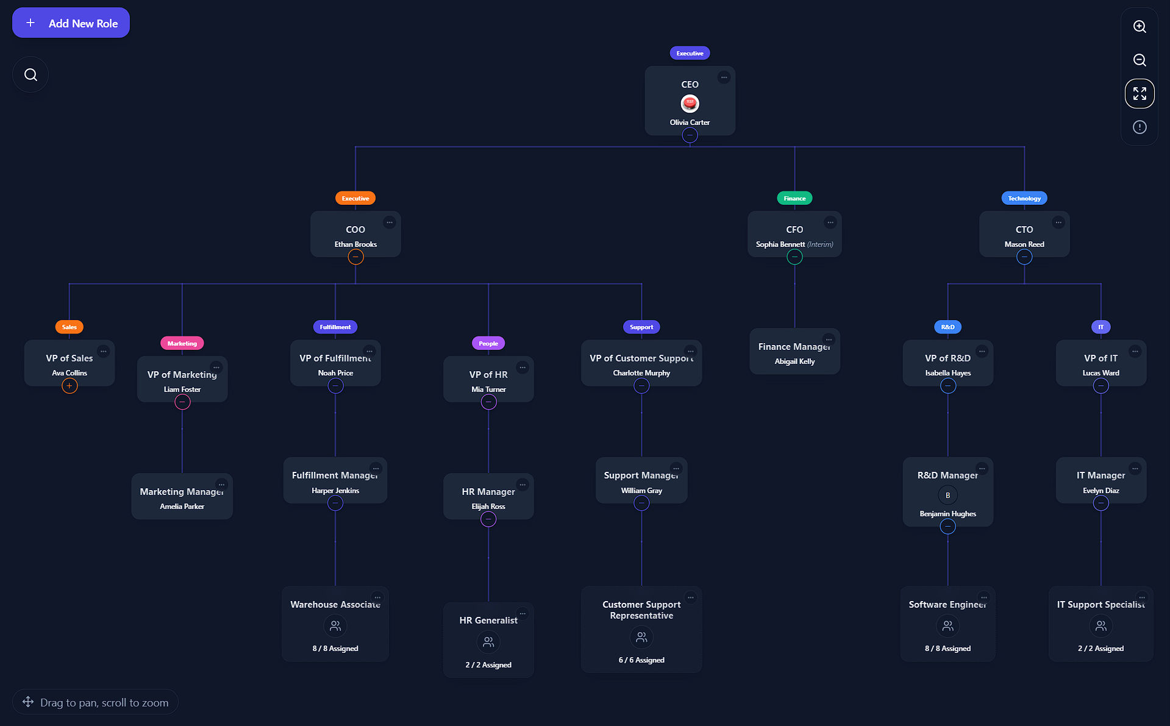The image size is (1170, 726).
Task: Click the people icon on HR Generalist card
Action: (488, 642)
